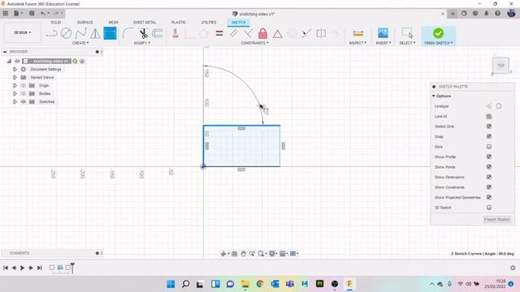Screen dimensions: 520x292
Task: Open Look At in Sketch Palette
Action: 489,116
